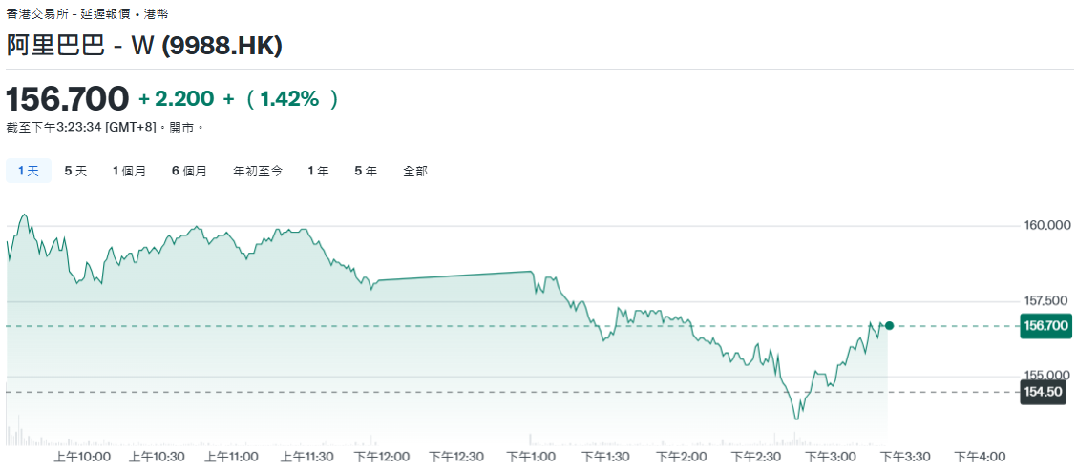Click the 下午12:30 time axis label
The image size is (1077, 470).
456,457
